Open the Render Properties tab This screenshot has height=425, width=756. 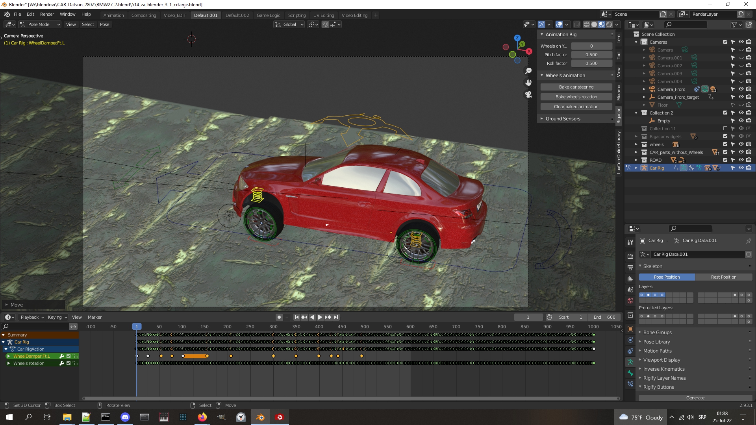(x=630, y=257)
